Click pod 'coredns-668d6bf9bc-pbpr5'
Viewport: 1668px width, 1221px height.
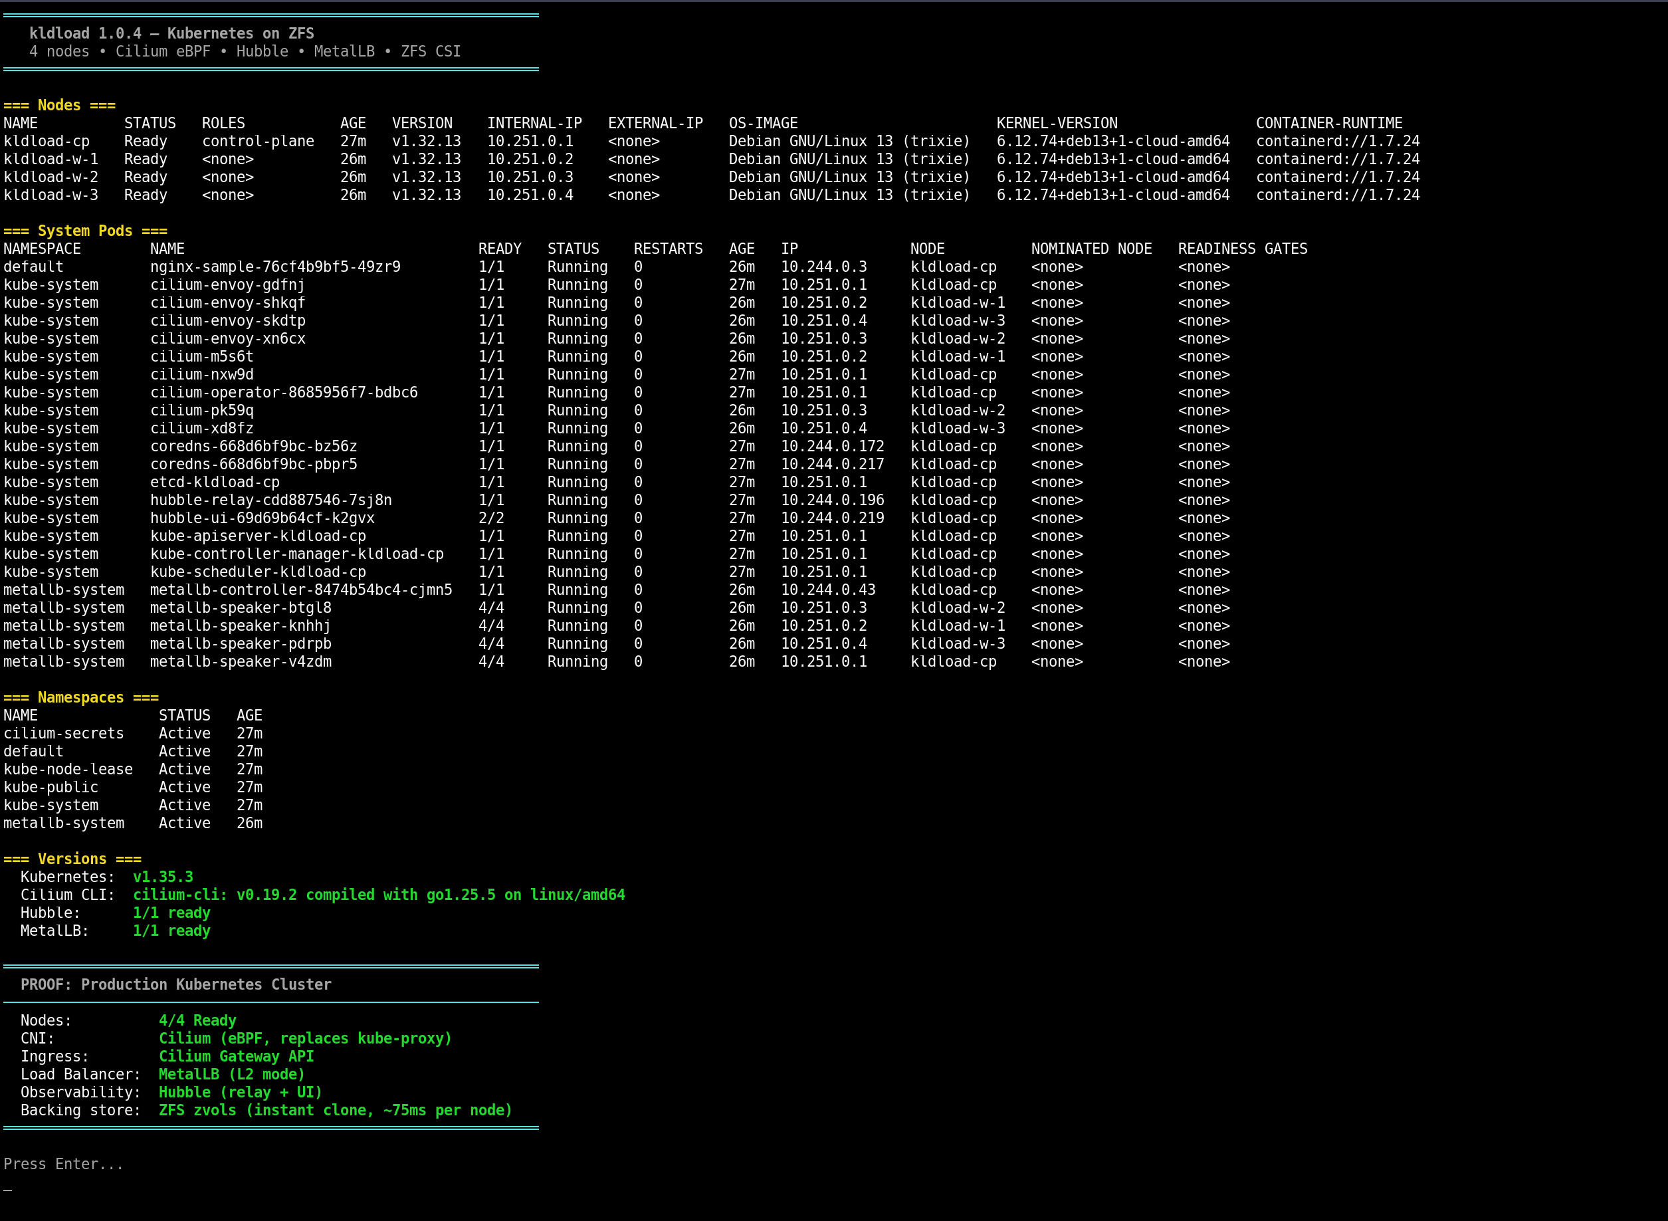coord(253,464)
